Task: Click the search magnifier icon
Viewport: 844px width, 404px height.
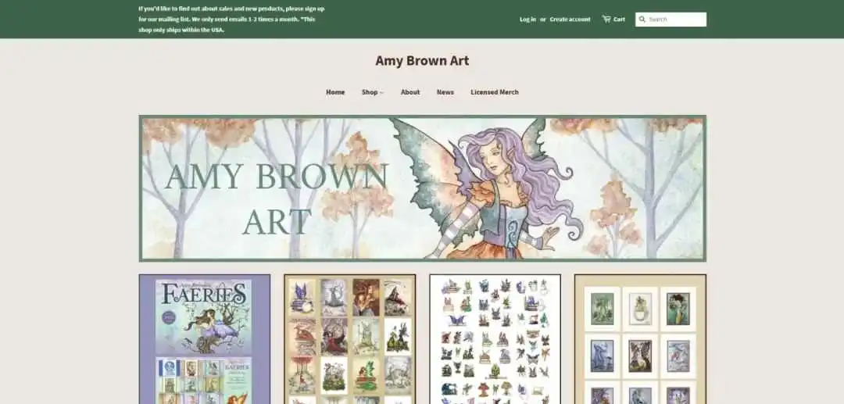Action: point(642,20)
